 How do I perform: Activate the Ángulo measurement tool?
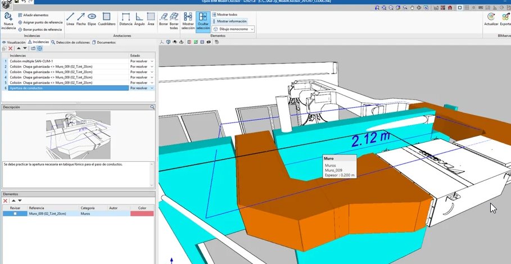139,19
